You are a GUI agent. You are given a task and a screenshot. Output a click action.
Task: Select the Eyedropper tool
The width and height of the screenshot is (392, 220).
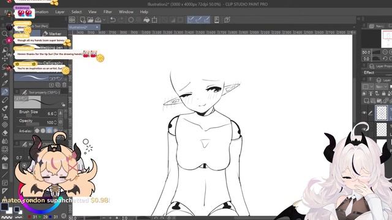4,83
